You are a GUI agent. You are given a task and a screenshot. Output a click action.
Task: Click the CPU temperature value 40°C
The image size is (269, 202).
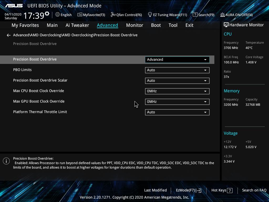click(x=249, y=48)
